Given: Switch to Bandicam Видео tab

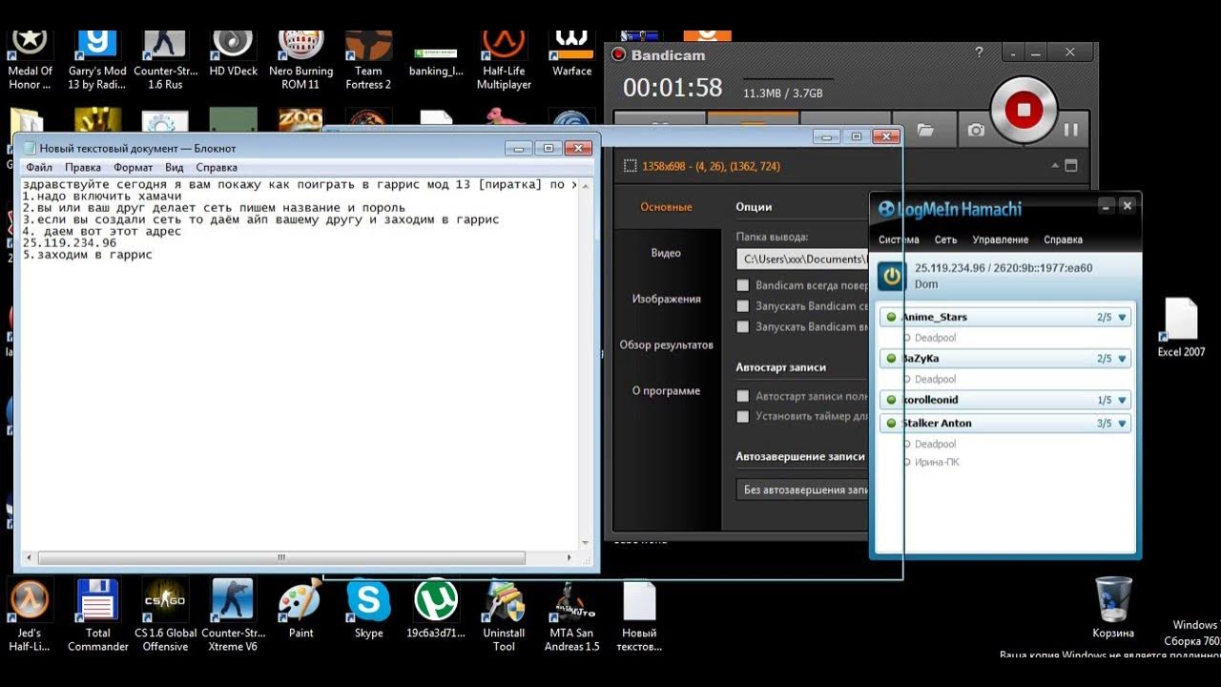Looking at the screenshot, I should 666,253.
